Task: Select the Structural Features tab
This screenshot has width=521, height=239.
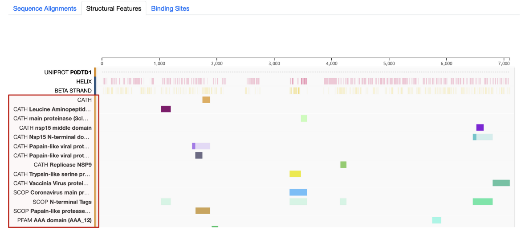Action: [114, 8]
